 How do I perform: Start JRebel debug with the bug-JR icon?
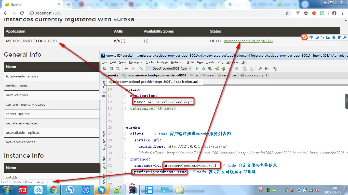223,69
